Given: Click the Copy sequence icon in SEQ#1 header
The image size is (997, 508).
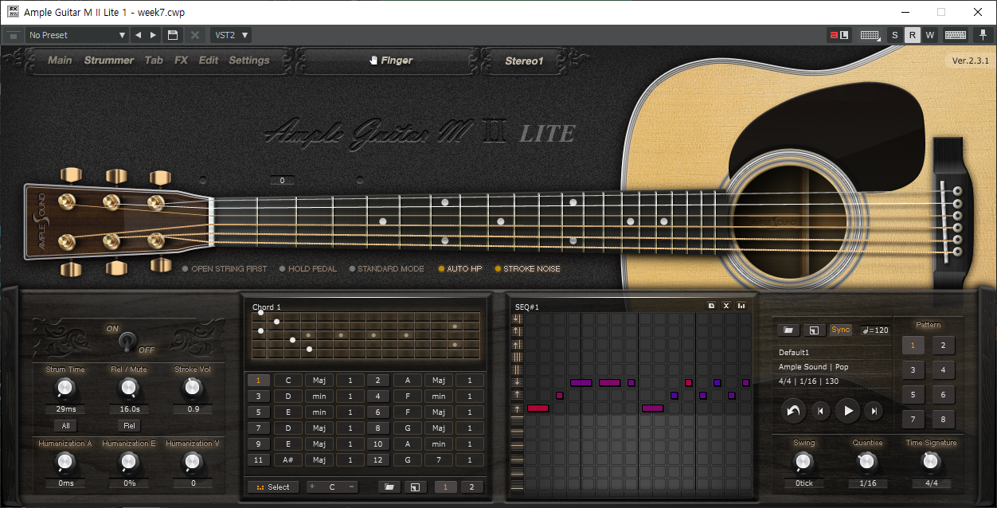Looking at the screenshot, I should [712, 306].
